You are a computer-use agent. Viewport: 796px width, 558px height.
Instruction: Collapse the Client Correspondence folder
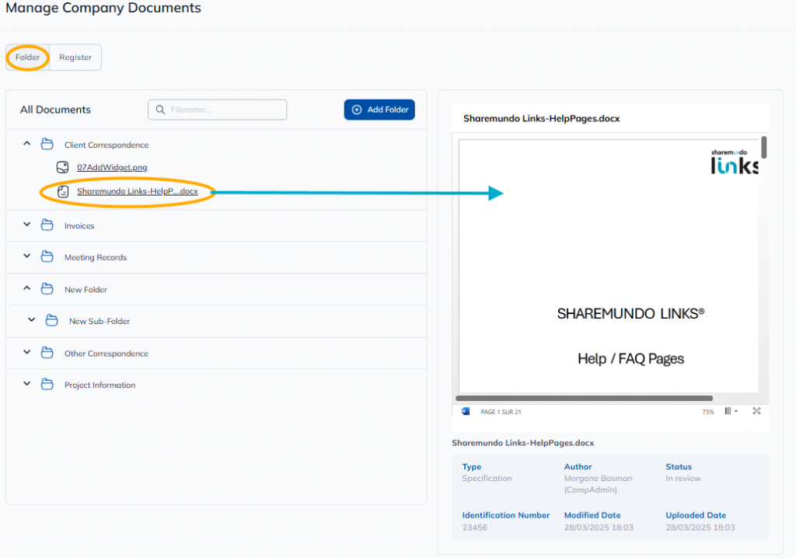26,144
